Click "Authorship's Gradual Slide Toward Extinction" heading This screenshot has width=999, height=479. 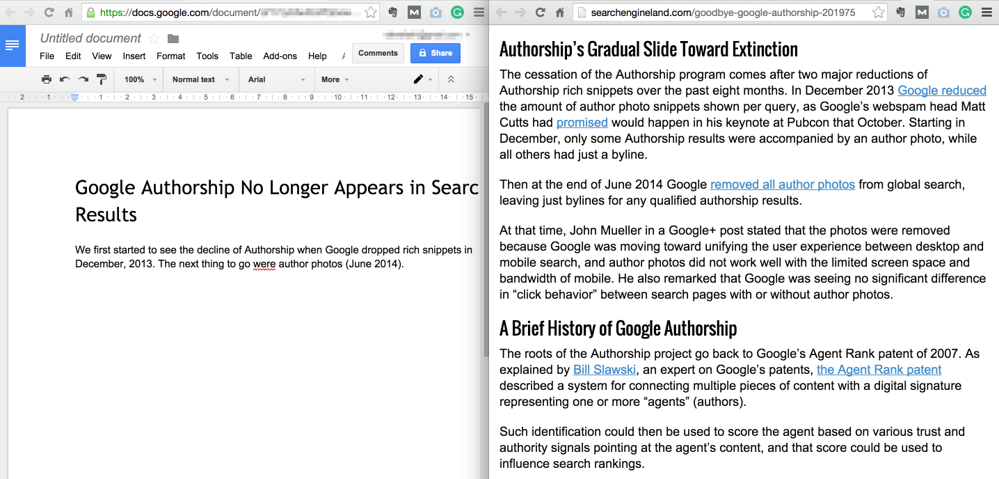click(x=648, y=49)
